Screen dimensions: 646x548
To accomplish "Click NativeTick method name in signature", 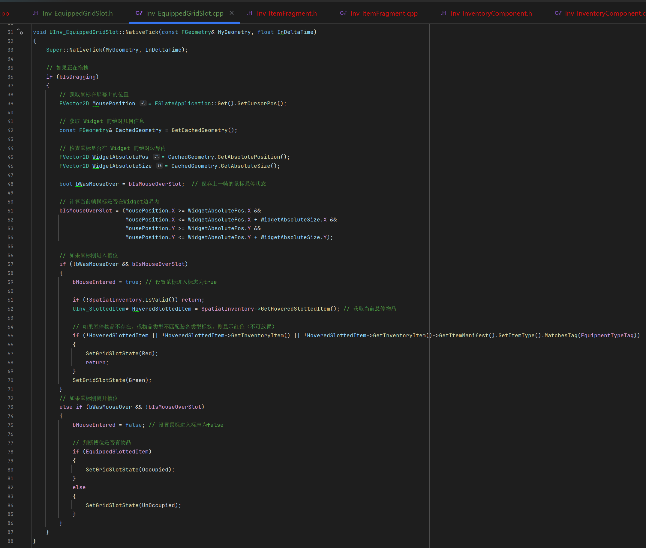I will [142, 32].
